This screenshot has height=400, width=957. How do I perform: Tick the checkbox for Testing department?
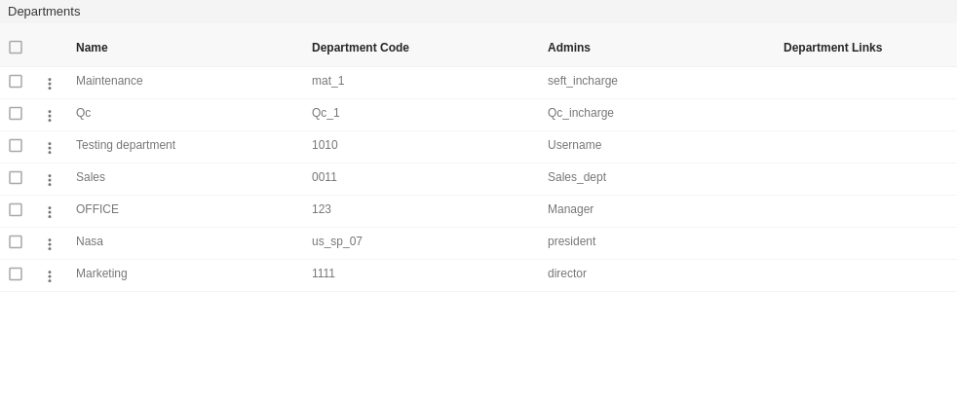tap(16, 145)
